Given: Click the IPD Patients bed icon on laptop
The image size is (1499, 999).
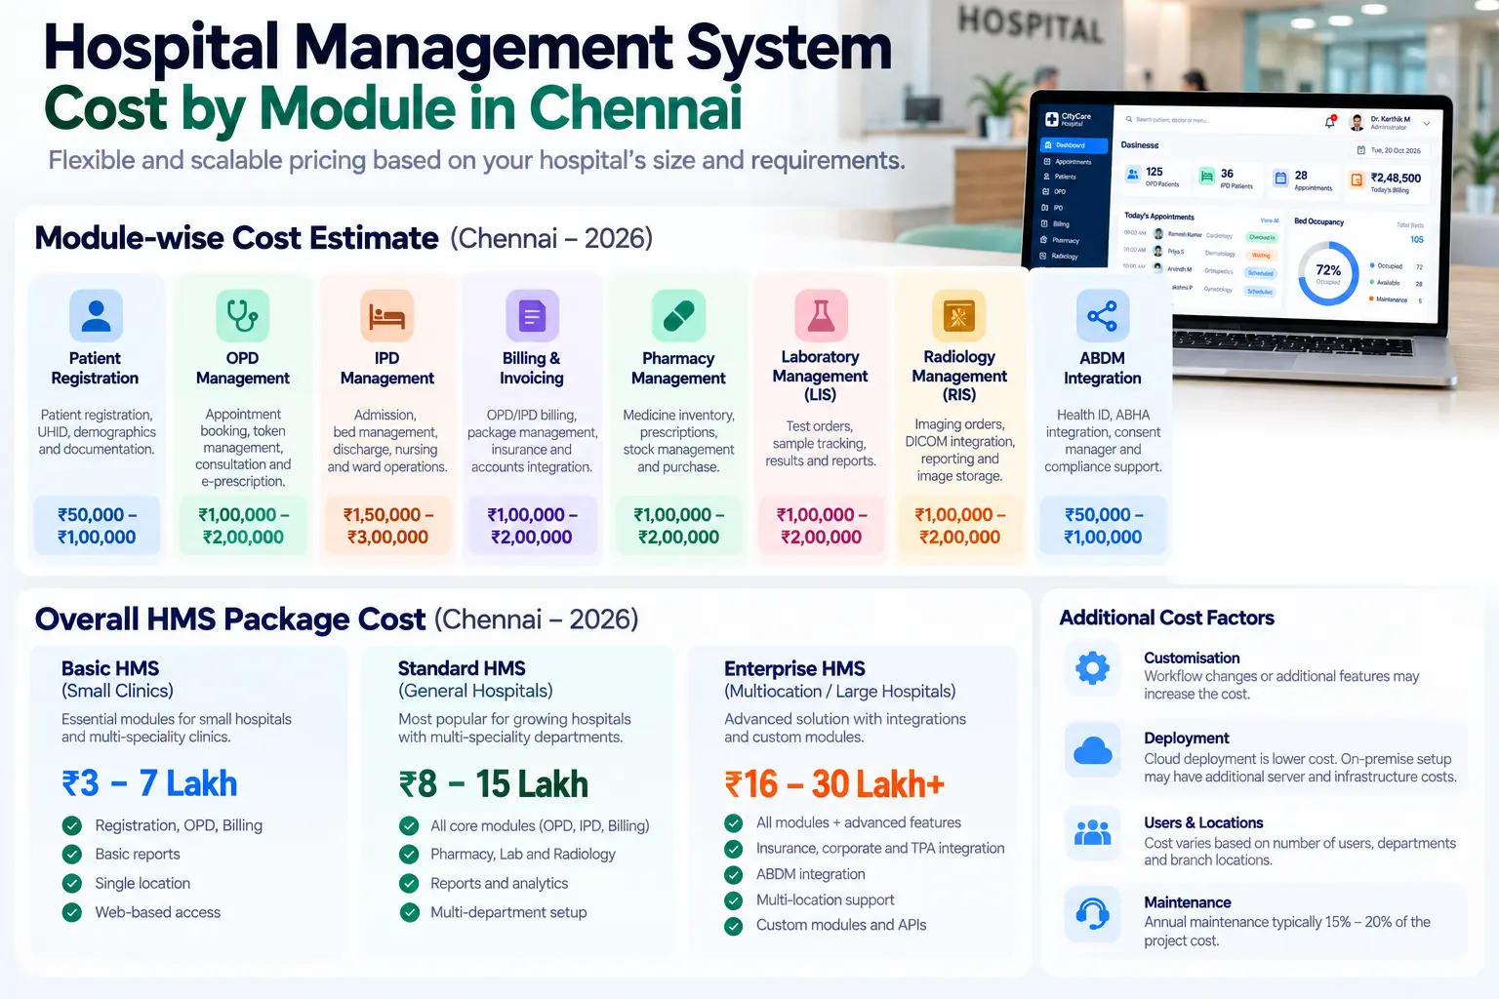Looking at the screenshot, I should 1207,176.
